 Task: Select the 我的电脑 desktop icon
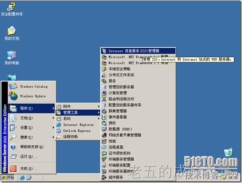(12, 58)
